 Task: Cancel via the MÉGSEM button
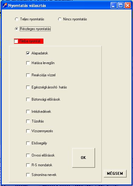click(115, 174)
